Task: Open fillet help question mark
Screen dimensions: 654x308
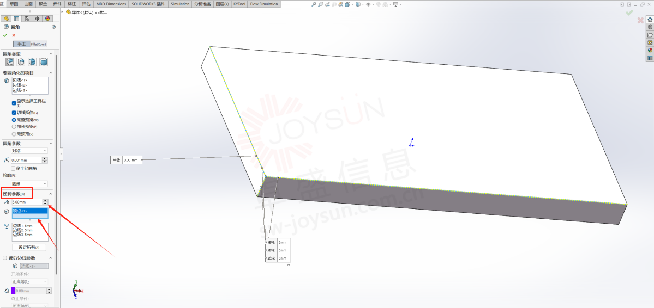Action: (53, 27)
